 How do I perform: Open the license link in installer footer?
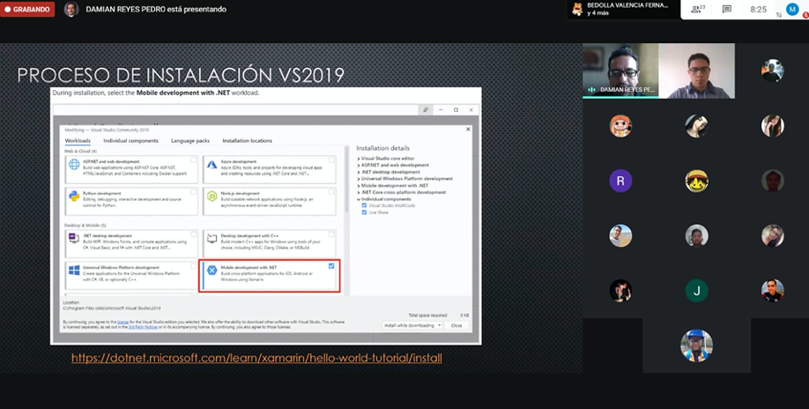coord(122,322)
